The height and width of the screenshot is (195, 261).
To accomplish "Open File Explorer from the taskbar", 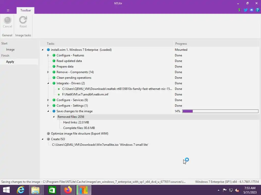I will pos(35,190).
